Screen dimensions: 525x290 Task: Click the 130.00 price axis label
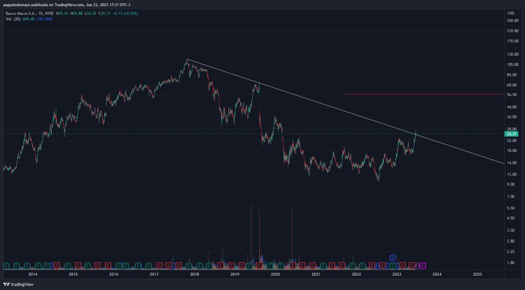click(513, 54)
